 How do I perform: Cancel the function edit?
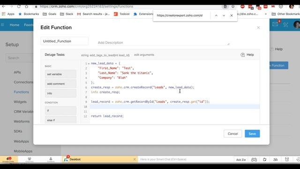tap(232, 134)
